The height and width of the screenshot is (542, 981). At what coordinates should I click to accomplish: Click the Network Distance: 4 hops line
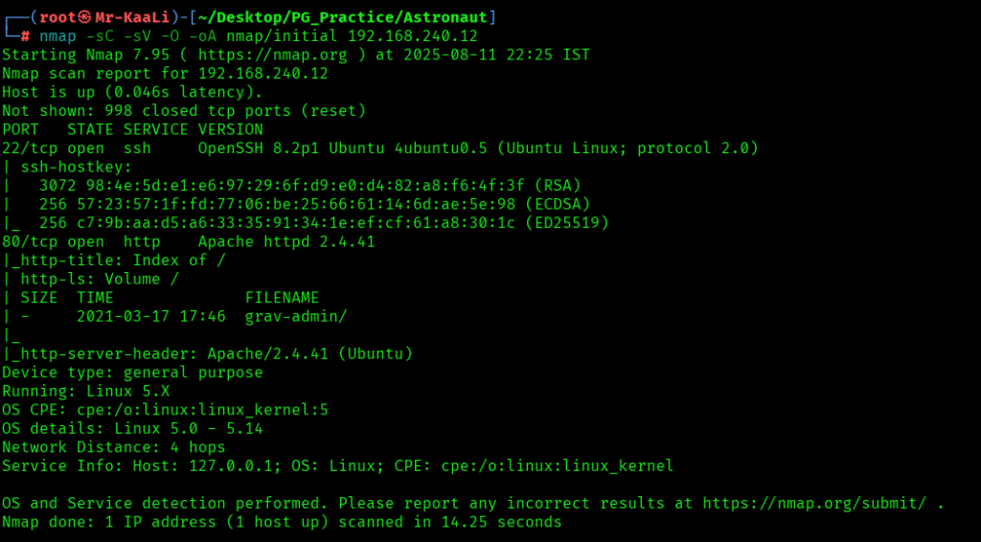click(114, 447)
